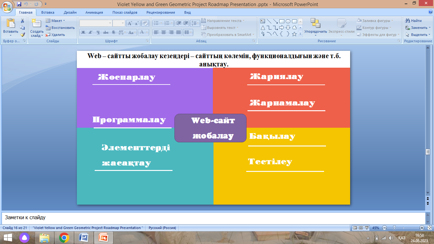Align text to the right
Image resolution: width=434 pixels, height=244 pixels.
tap(171, 32)
